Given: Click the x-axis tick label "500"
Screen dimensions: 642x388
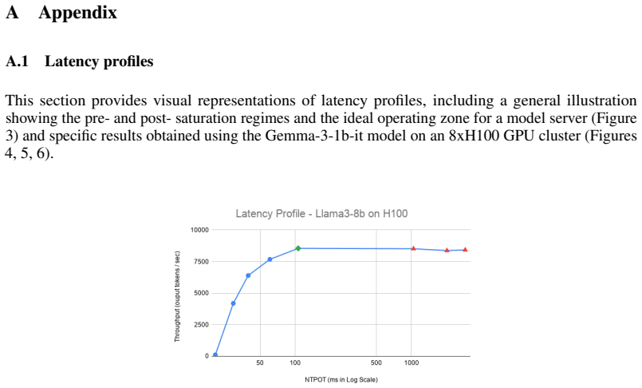Looking at the screenshot, I should 376,363.
